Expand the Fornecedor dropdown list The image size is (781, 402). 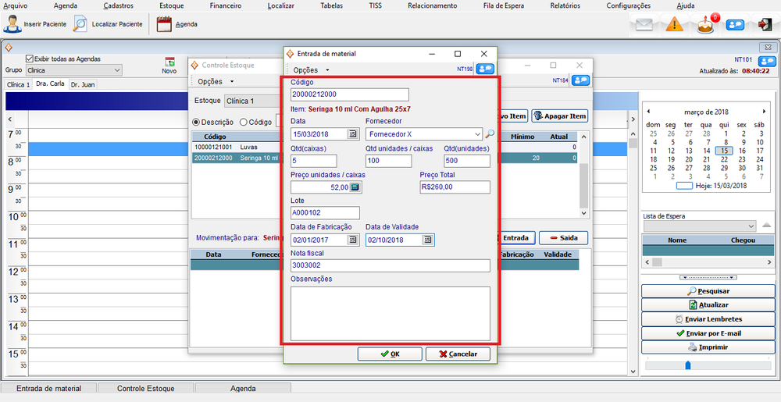(476, 134)
